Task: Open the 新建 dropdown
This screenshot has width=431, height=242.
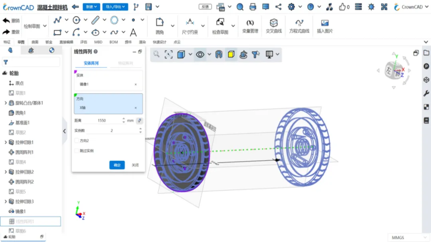Action: point(91,7)
